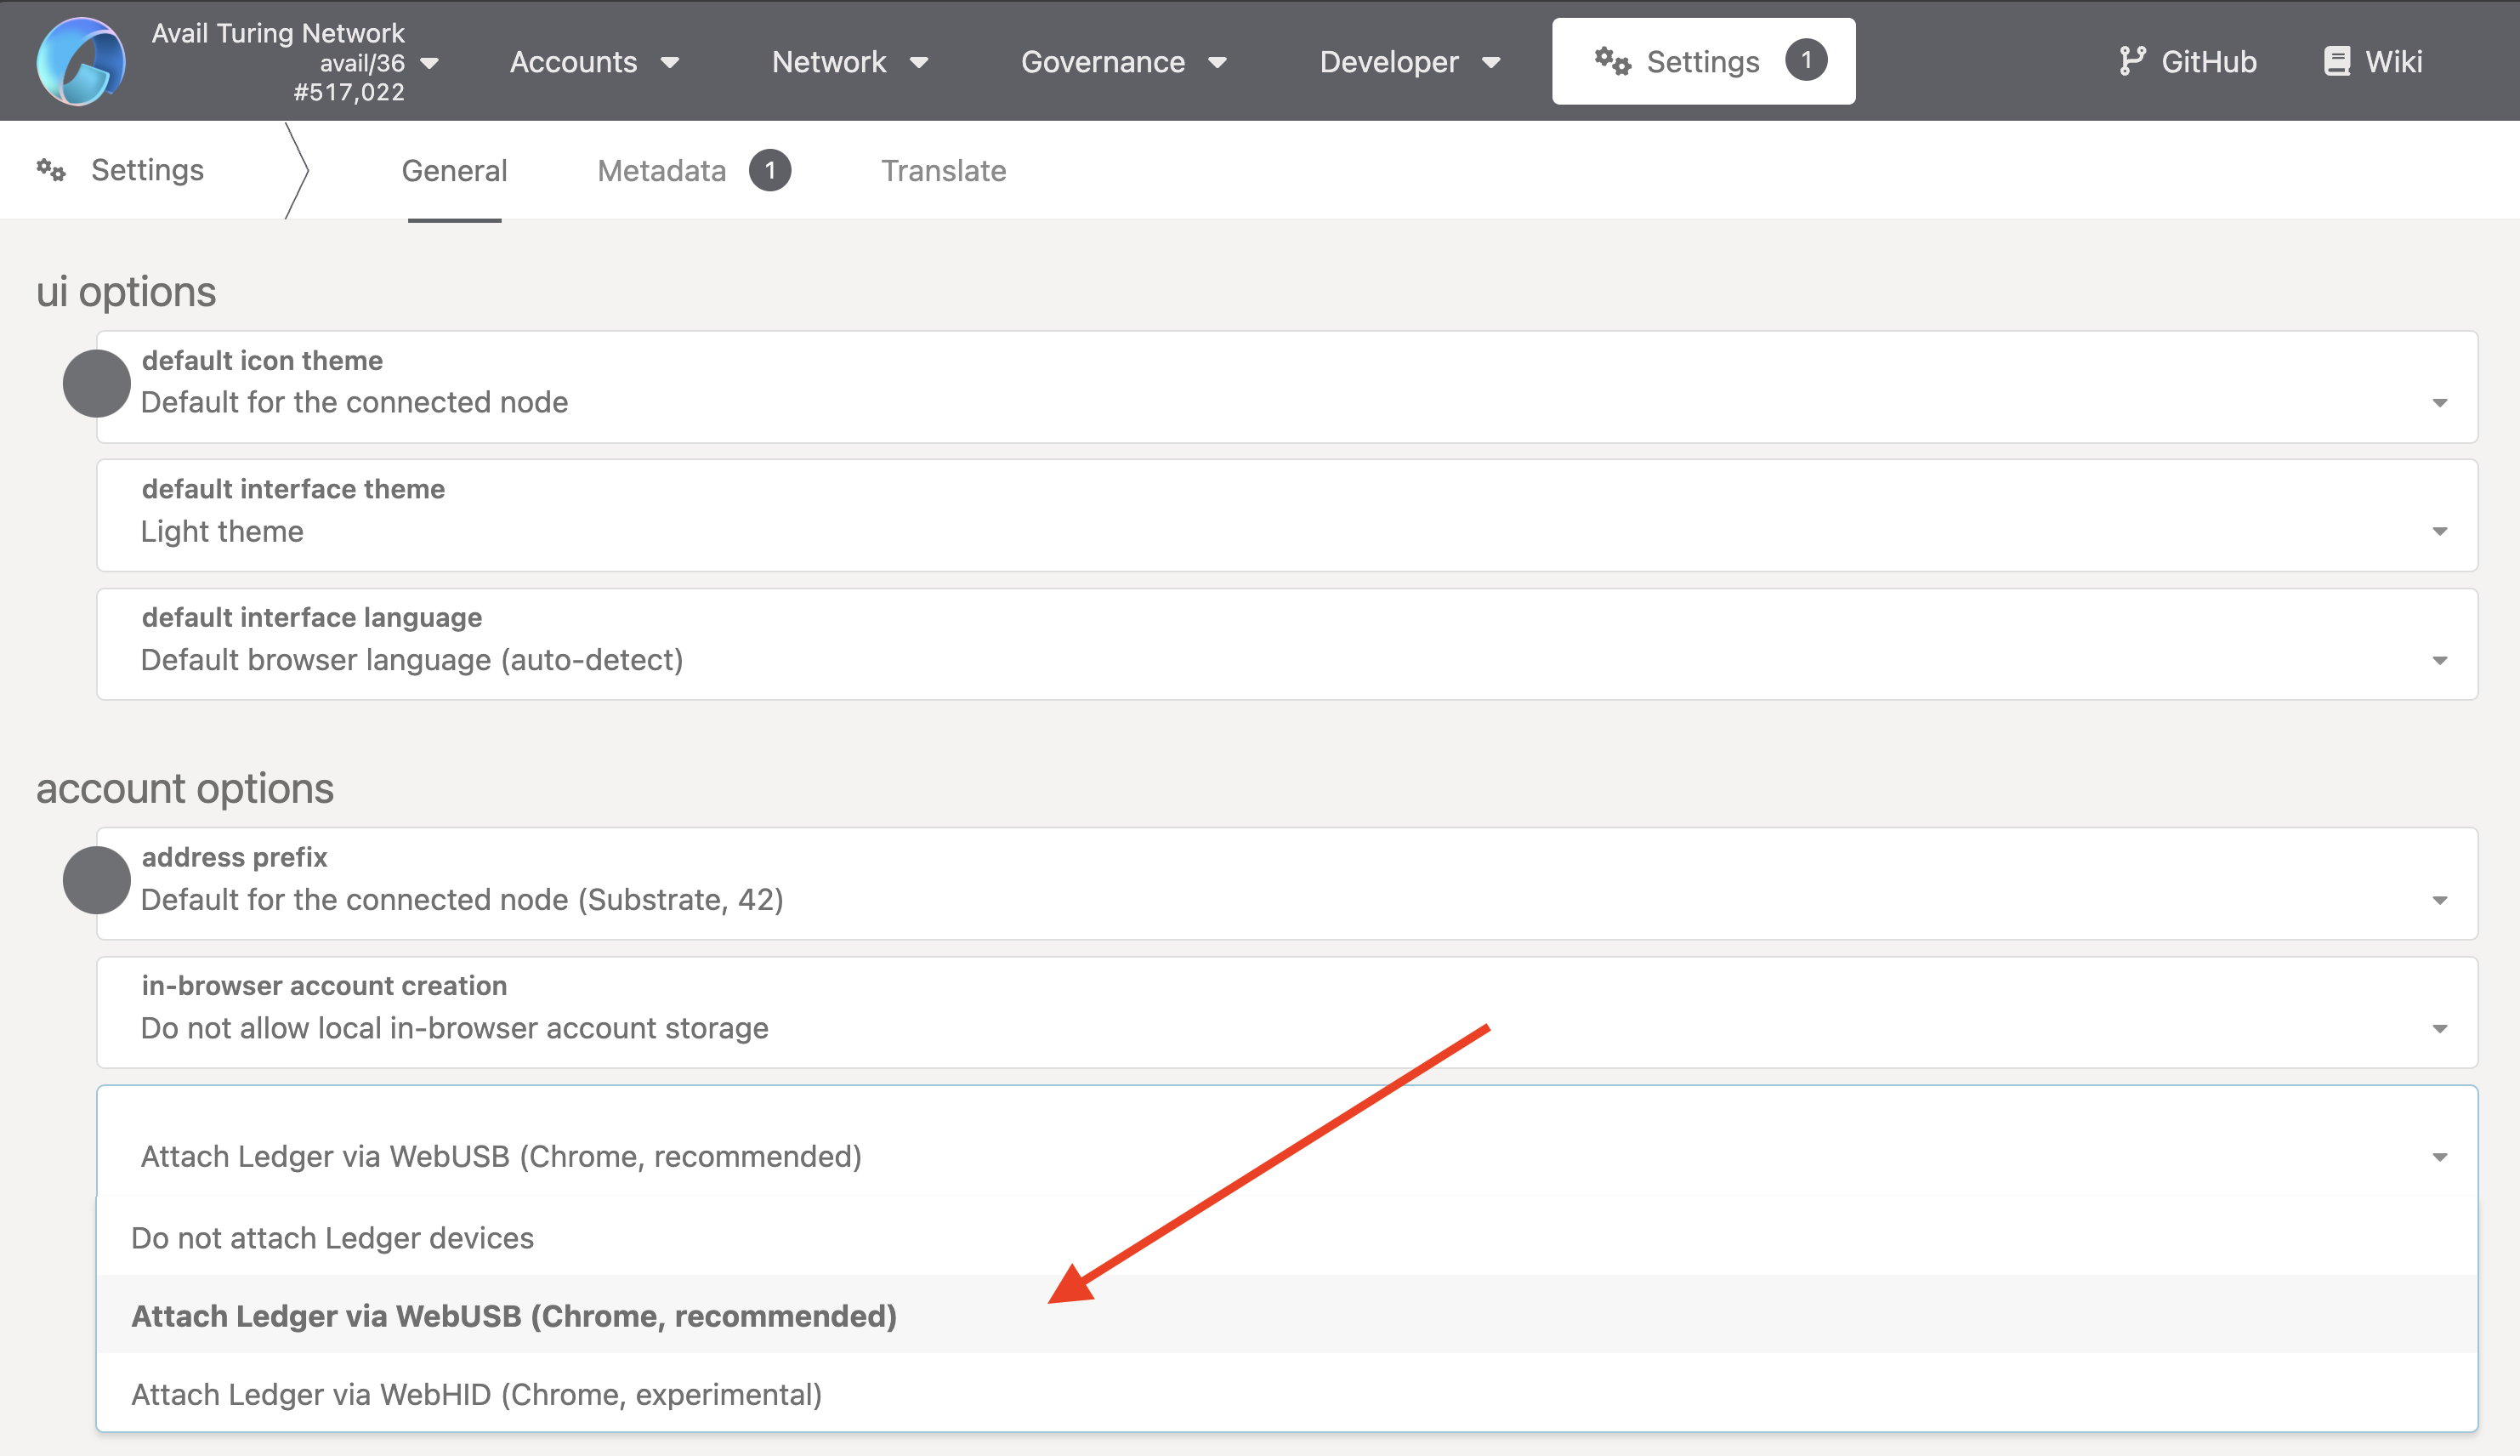This screenshot has width=2520, height=1456.
Task: Click the Metadata notification badge
Action: point(769,170)
